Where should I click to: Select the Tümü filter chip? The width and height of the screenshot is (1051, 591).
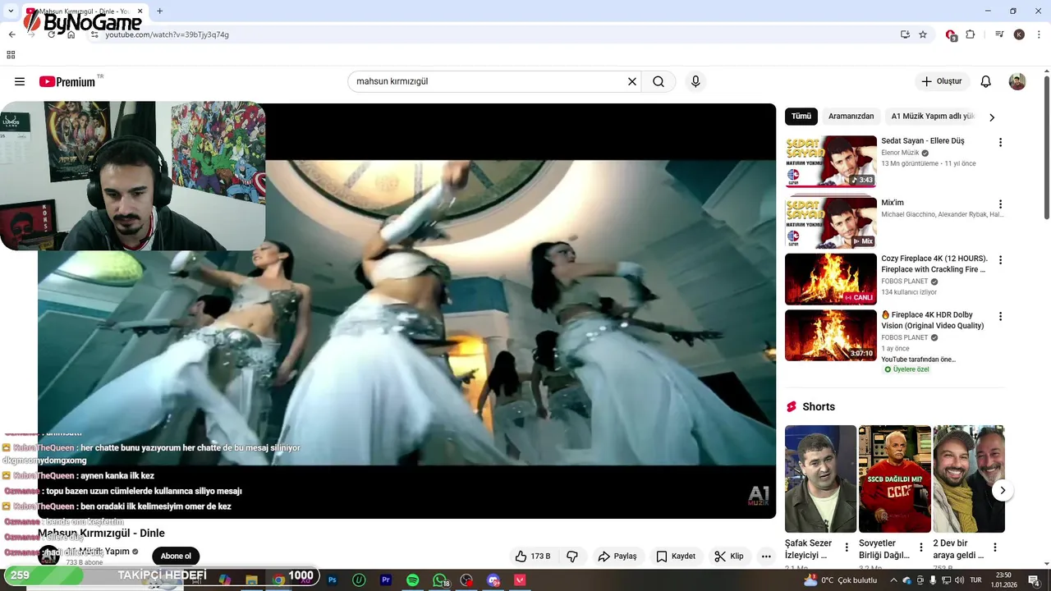(801, 117)
